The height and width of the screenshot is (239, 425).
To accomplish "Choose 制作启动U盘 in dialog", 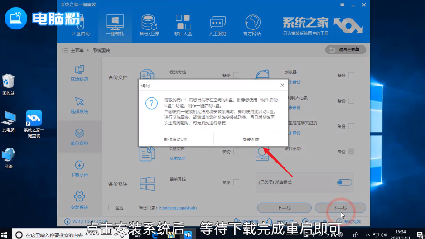I will tap(176, 139).
